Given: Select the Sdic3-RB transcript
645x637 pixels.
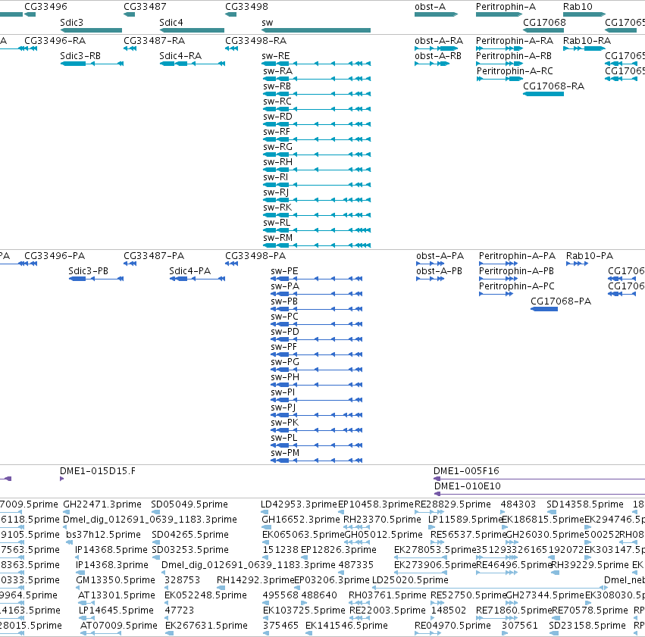Looking at the screenshot, I should pyautogui.click(x=92, y=64).
